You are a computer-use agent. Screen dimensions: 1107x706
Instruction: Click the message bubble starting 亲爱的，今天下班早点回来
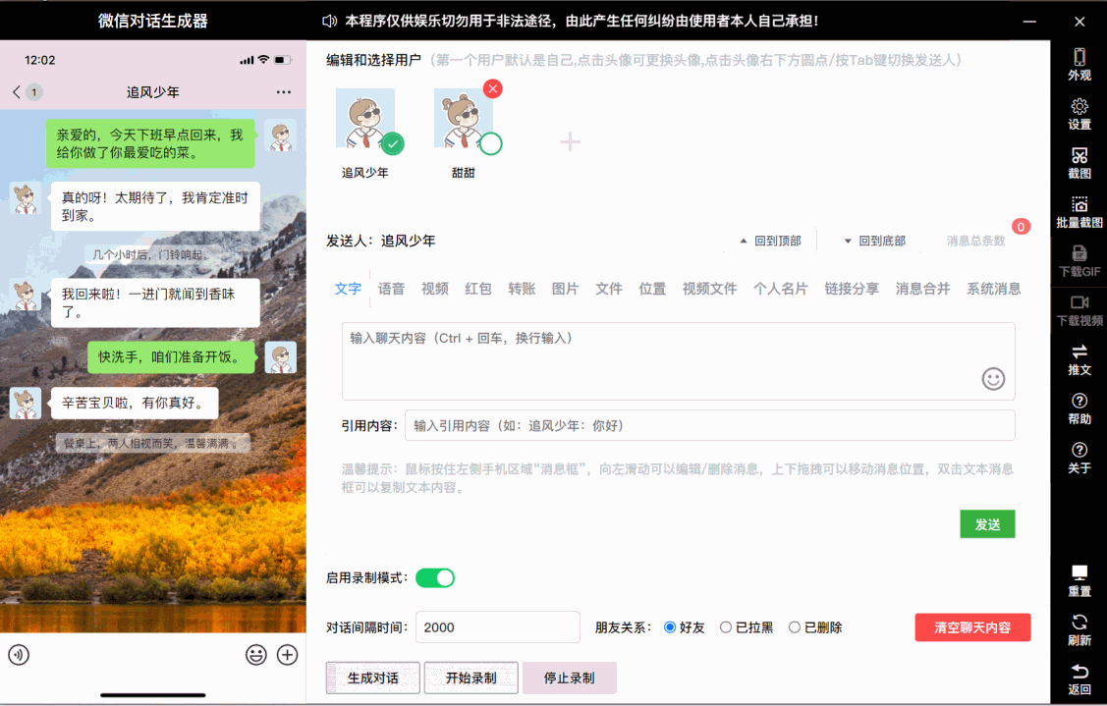pos(150,143)
